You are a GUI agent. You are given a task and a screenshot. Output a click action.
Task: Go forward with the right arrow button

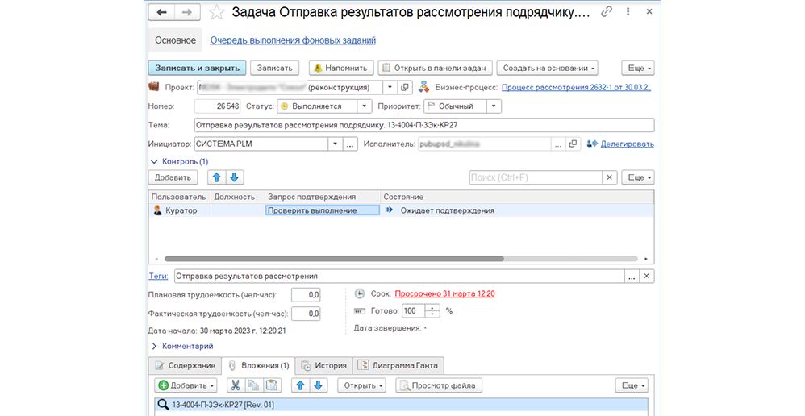(x=187, y=12)
